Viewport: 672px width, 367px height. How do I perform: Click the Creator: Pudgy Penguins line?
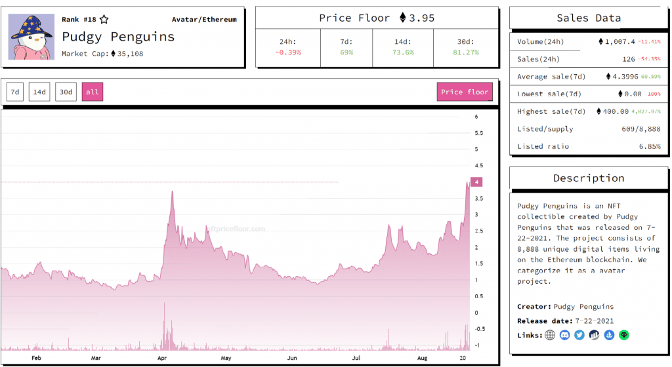(565, 307)
